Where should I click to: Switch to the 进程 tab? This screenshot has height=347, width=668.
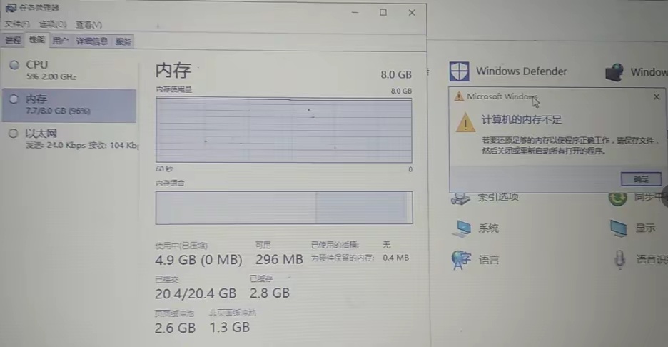click(13, 41)
